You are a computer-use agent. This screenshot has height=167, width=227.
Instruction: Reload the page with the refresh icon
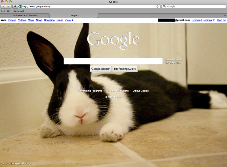(157, 6)
